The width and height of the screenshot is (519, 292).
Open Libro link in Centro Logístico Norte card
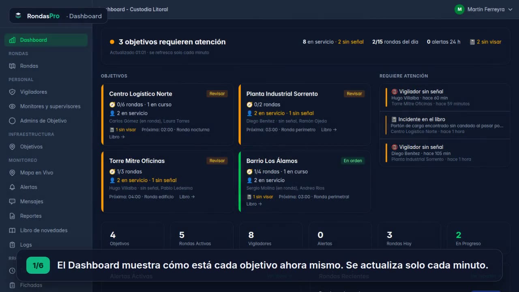[117, 137]
